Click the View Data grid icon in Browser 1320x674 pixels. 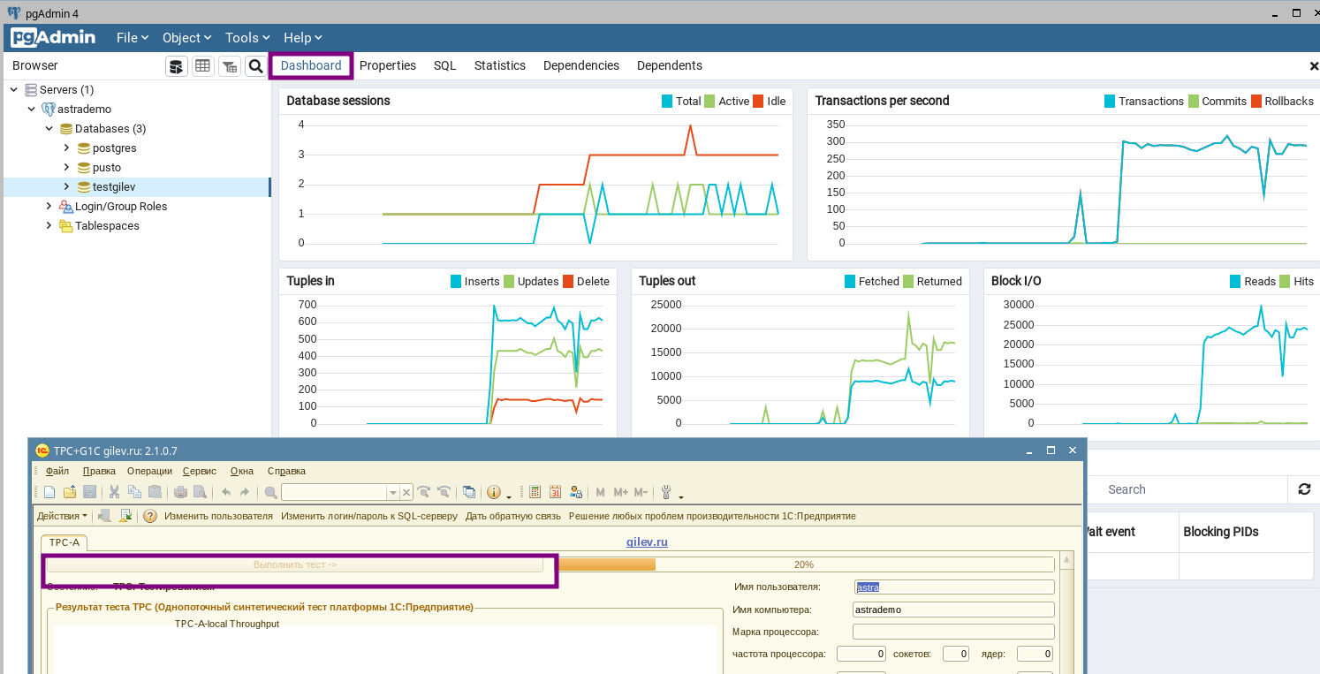[202, 66]
